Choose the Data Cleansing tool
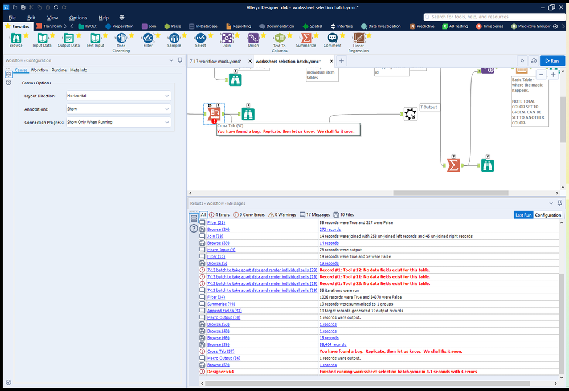Image resolution: width=569 pixels, height=391 pixels. [121, 38]
